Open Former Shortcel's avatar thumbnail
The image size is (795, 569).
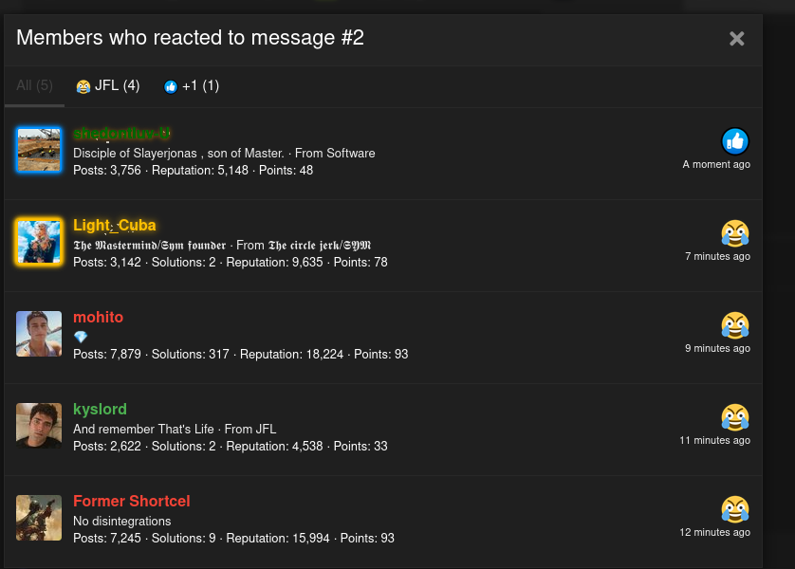click(39, 518)
